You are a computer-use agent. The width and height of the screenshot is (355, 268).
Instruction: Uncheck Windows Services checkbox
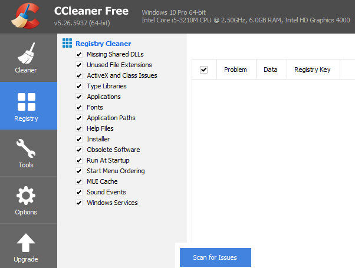(x=79, y=203)
